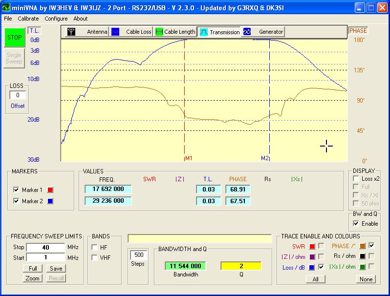
Task: Click the All traces button
Action: [316, 279]
